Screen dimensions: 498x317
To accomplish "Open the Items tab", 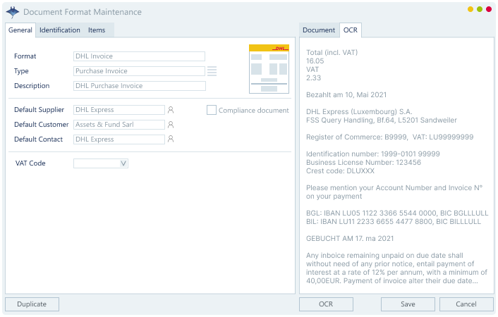I will click(97, 30).
